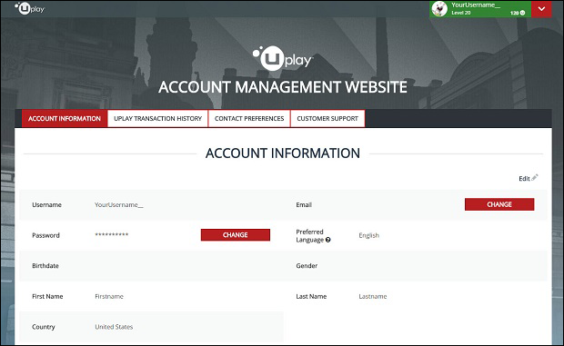Select the Account Information tab
The image size is (564, 346).
(x=65, y=118)
